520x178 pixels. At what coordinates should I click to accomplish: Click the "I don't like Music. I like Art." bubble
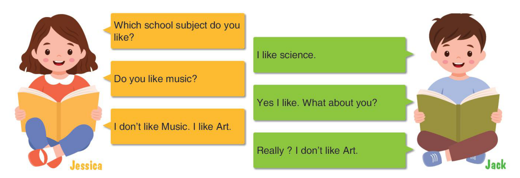(x=178, y=127)
